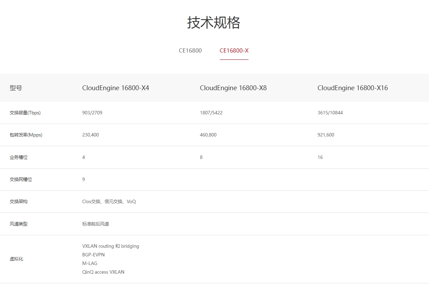Click the 交换架构 row label
The width and height of the screenshot is (433, 284).
pos(19,201)
